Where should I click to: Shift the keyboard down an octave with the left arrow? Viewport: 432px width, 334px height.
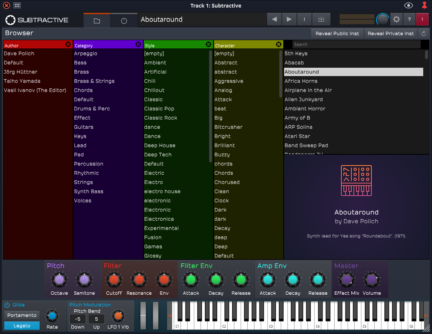click(x=170, y=316)
